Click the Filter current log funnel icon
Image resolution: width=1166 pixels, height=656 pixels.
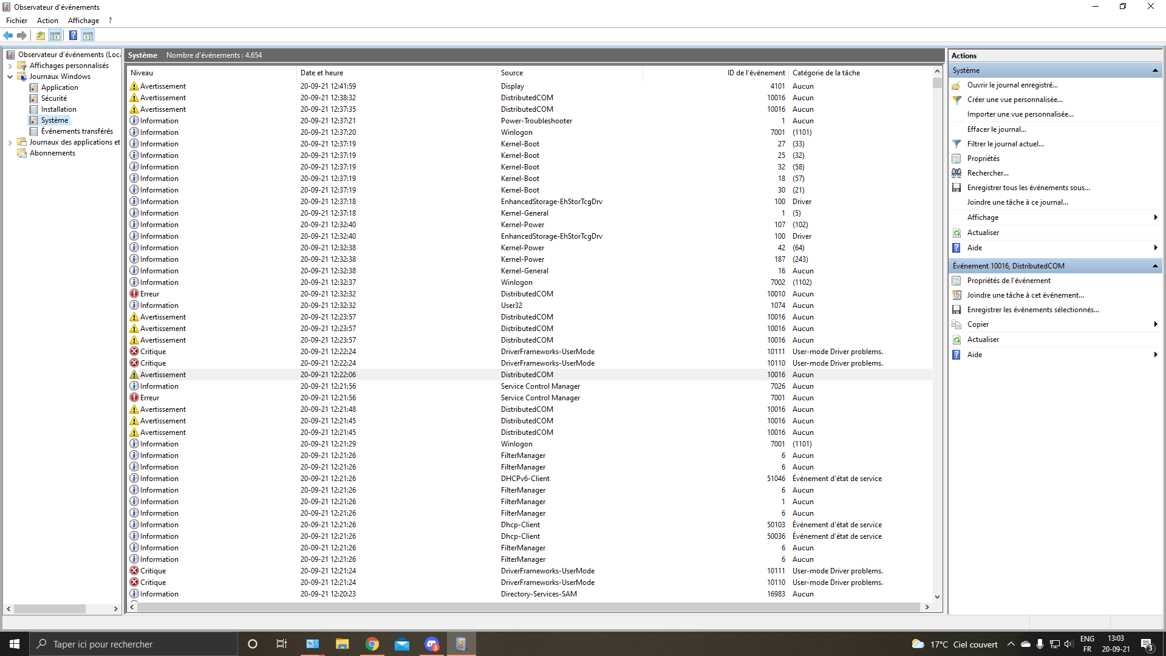(956, 144)
